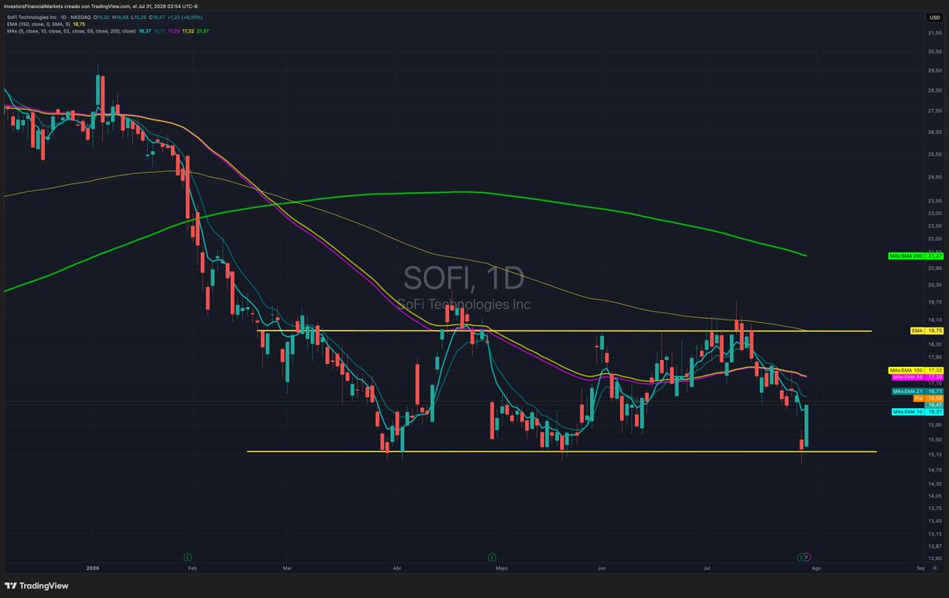Click the 31,50 price scale value

coord(933,34)
